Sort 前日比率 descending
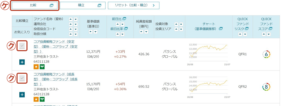Screen dimensions: 288x106 [x=123, y=34]
